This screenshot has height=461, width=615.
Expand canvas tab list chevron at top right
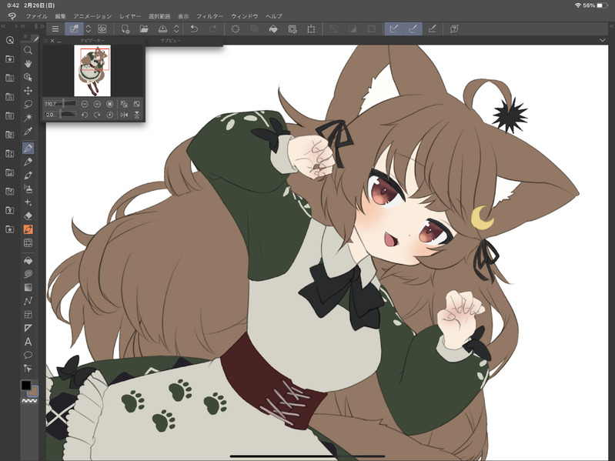tap(603, 40)
